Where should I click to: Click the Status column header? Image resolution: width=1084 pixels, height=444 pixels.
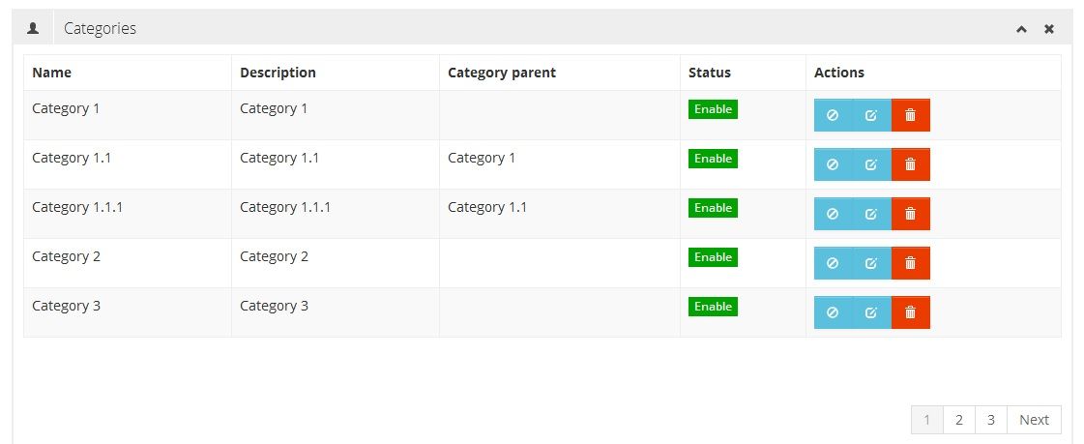(x=710, y=73)
